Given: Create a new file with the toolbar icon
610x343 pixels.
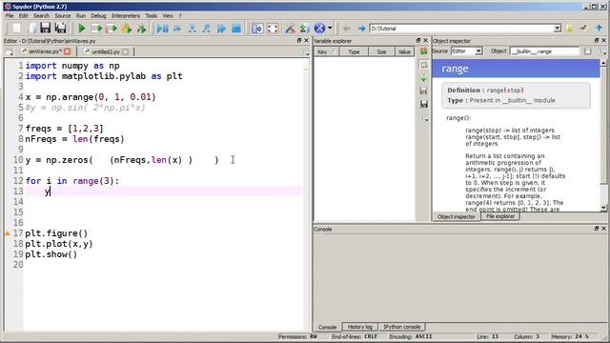Looking at the screenshot, I should coord(16,29).
